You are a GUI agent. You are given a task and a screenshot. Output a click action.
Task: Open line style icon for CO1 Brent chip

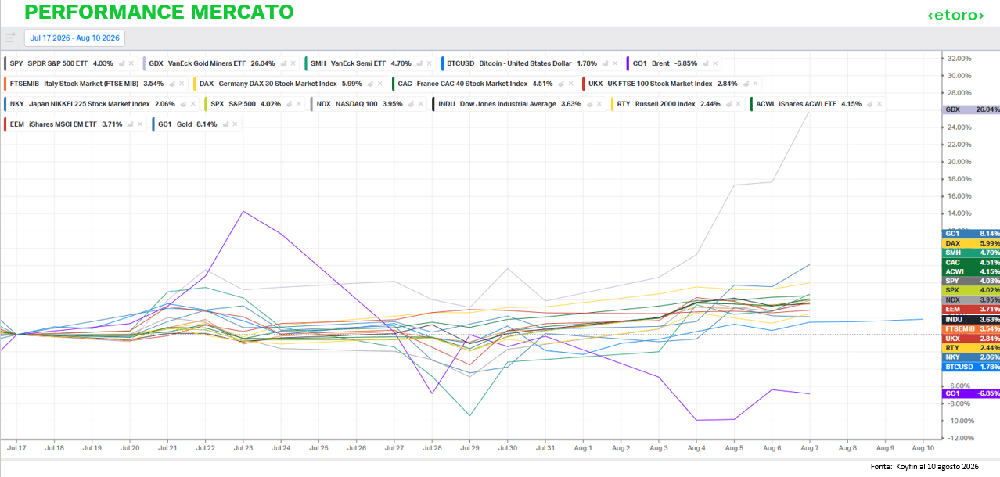705,63
